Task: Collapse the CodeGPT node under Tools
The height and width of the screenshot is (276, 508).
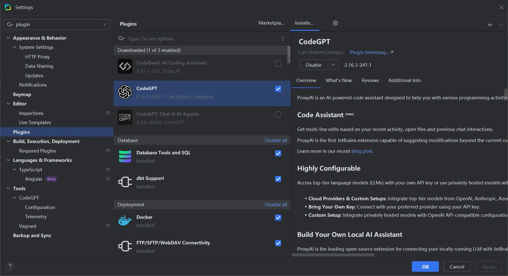Action: pos(14,198)
